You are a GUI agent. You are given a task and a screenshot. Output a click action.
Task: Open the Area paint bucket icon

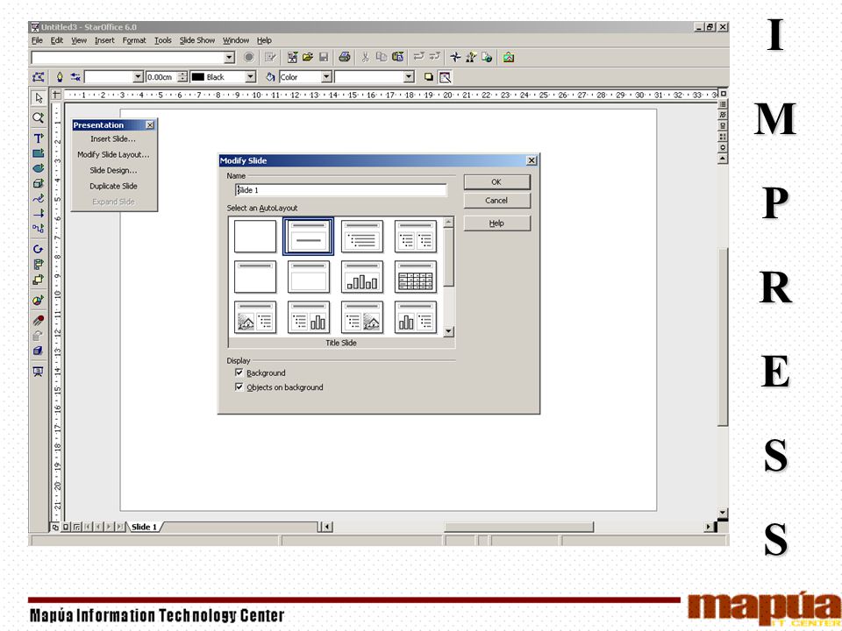270,77
